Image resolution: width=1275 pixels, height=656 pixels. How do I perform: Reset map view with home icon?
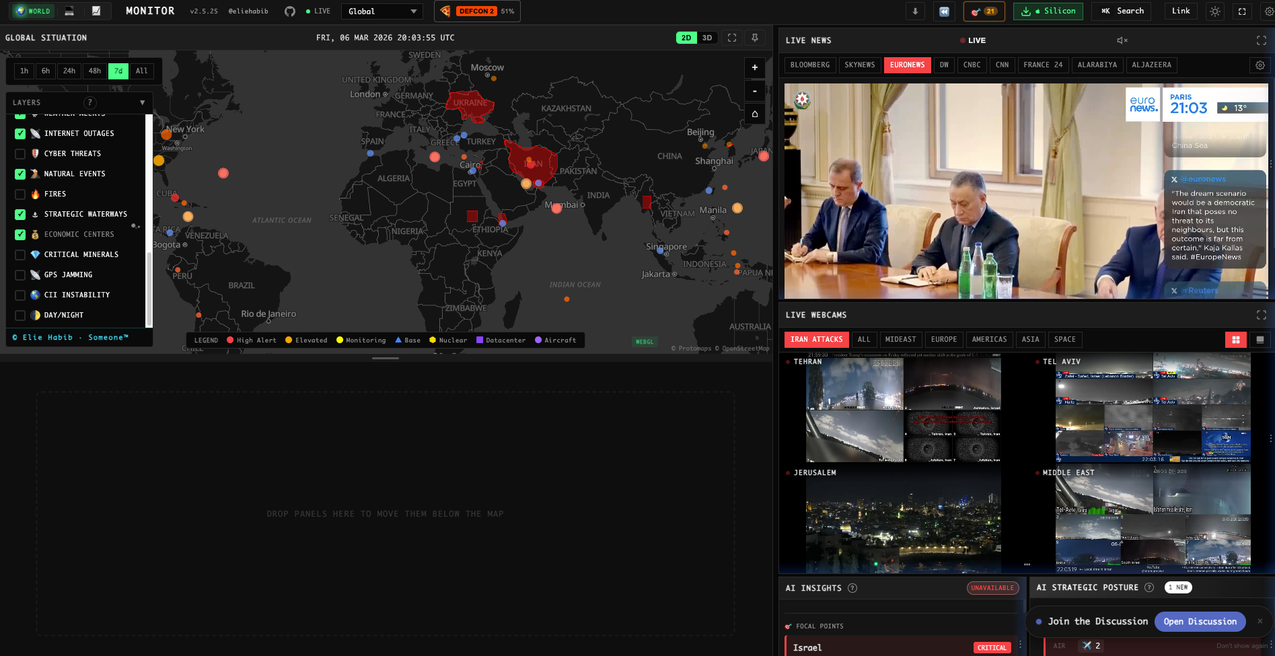[754, 114]
